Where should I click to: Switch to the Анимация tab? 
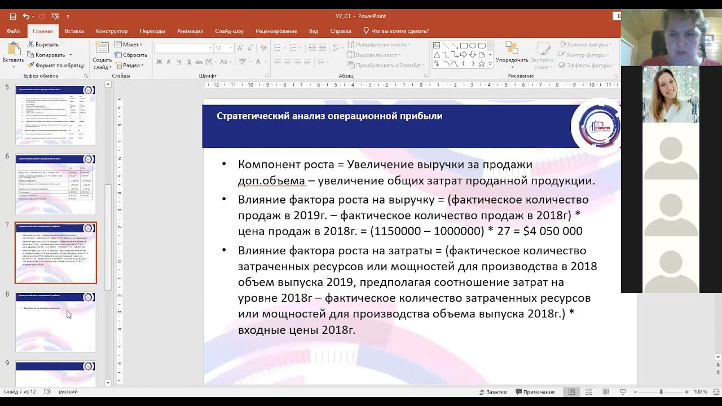tap(190, 31)
